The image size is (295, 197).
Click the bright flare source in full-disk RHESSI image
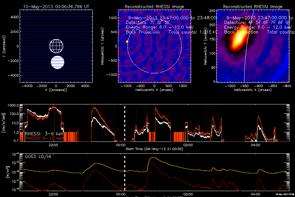(x=127, y=41)
